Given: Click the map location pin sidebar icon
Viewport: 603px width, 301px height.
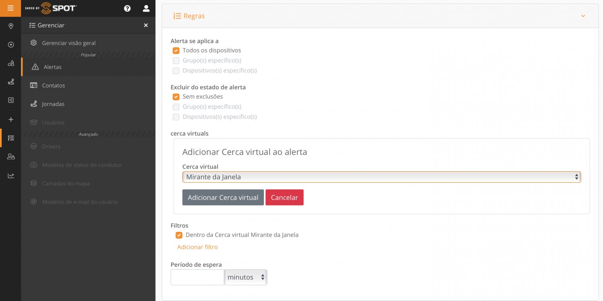Looking at the screenshot, I should tap(11, 26).
